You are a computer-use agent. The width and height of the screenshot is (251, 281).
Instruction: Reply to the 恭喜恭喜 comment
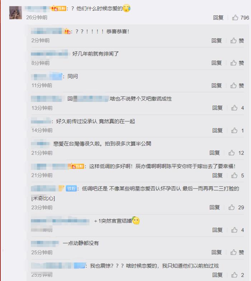[x=217, y=41]
